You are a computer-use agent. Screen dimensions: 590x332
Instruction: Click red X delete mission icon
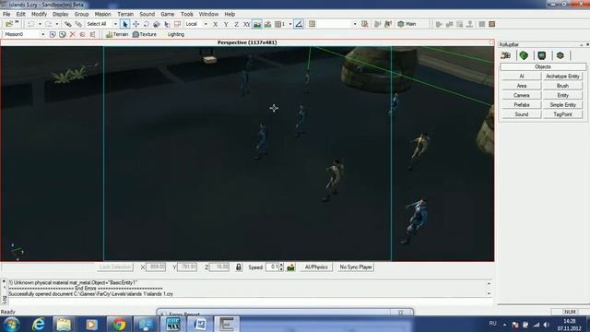tap(73, 34)
